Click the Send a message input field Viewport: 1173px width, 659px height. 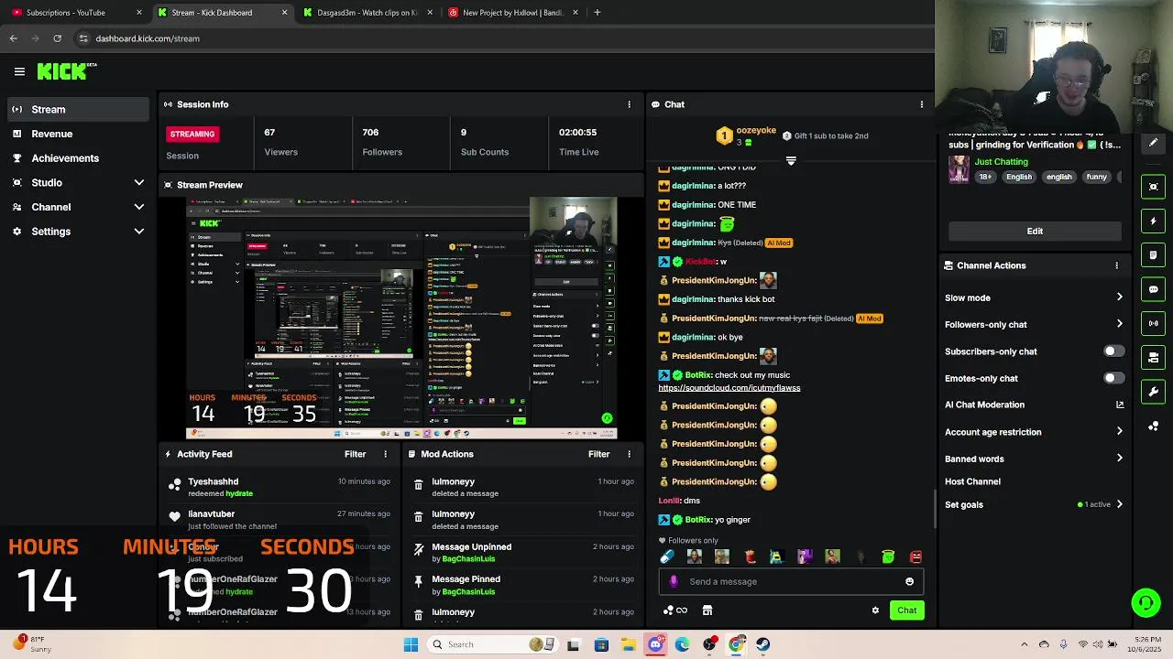tap(791, 581)
